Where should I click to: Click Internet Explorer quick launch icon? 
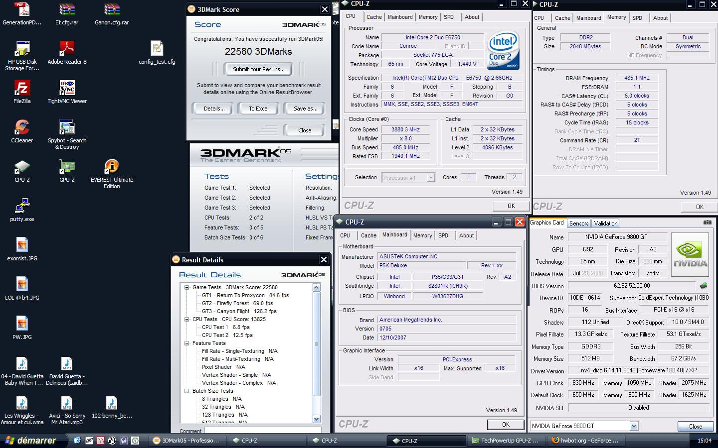[77, 441]
